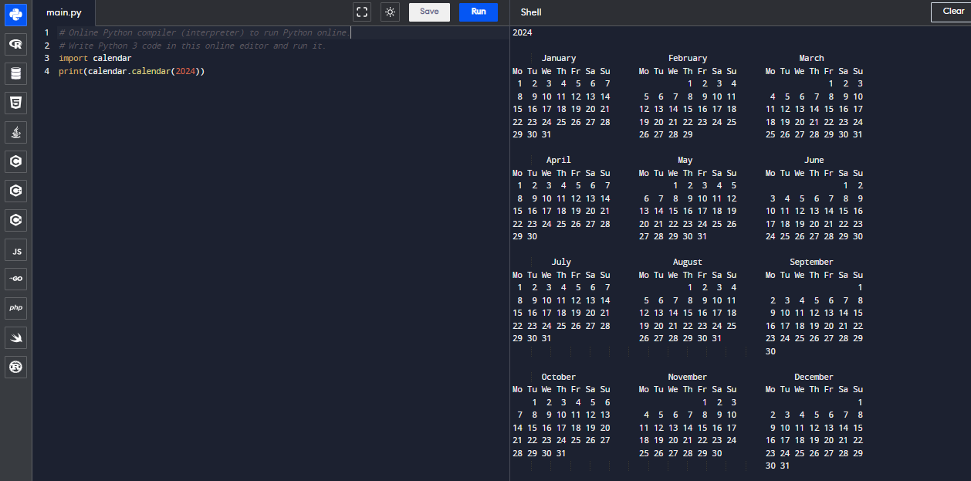The image size is (971, 481).
Task: Run the Python code
Action: click(x=479, y=12)
